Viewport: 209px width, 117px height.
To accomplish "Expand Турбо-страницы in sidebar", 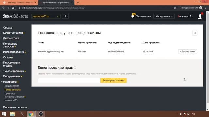I will [x=13, y=71].
